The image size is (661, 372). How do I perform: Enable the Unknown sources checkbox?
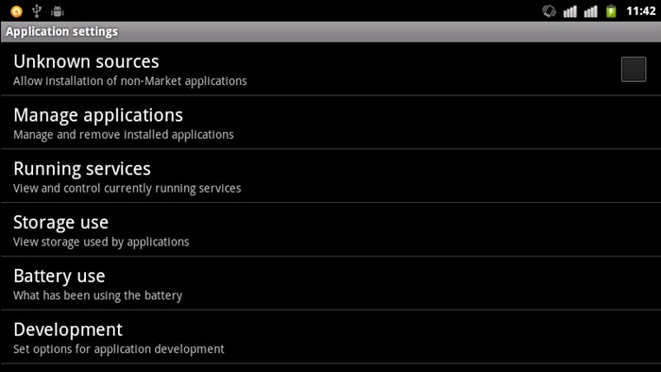[634, 70]
